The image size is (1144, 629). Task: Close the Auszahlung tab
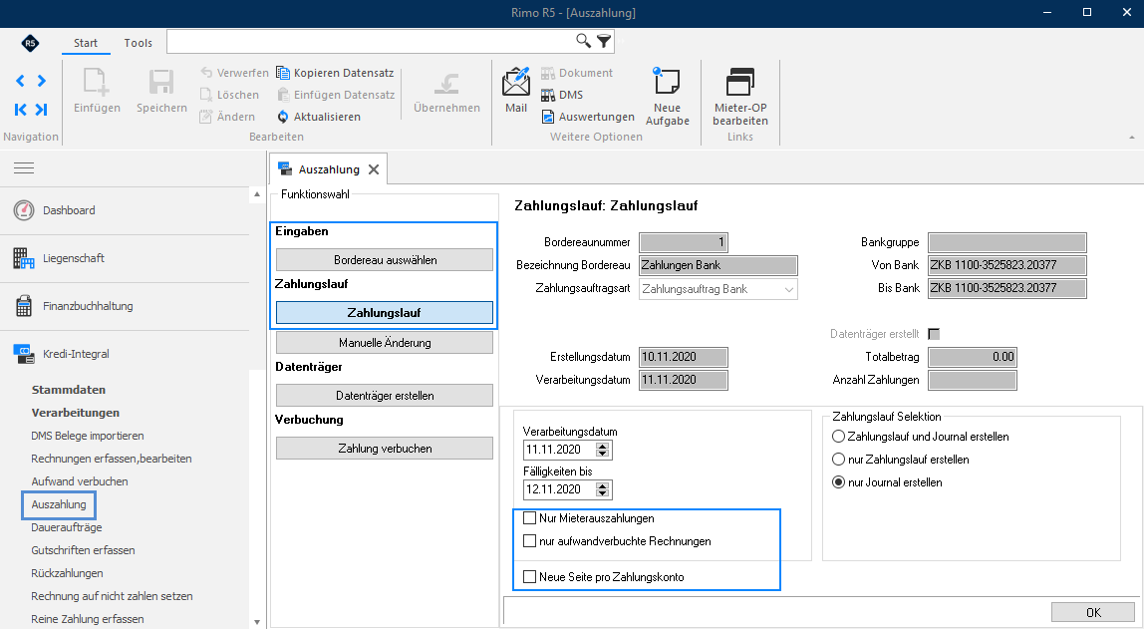(x=374, y=169)
